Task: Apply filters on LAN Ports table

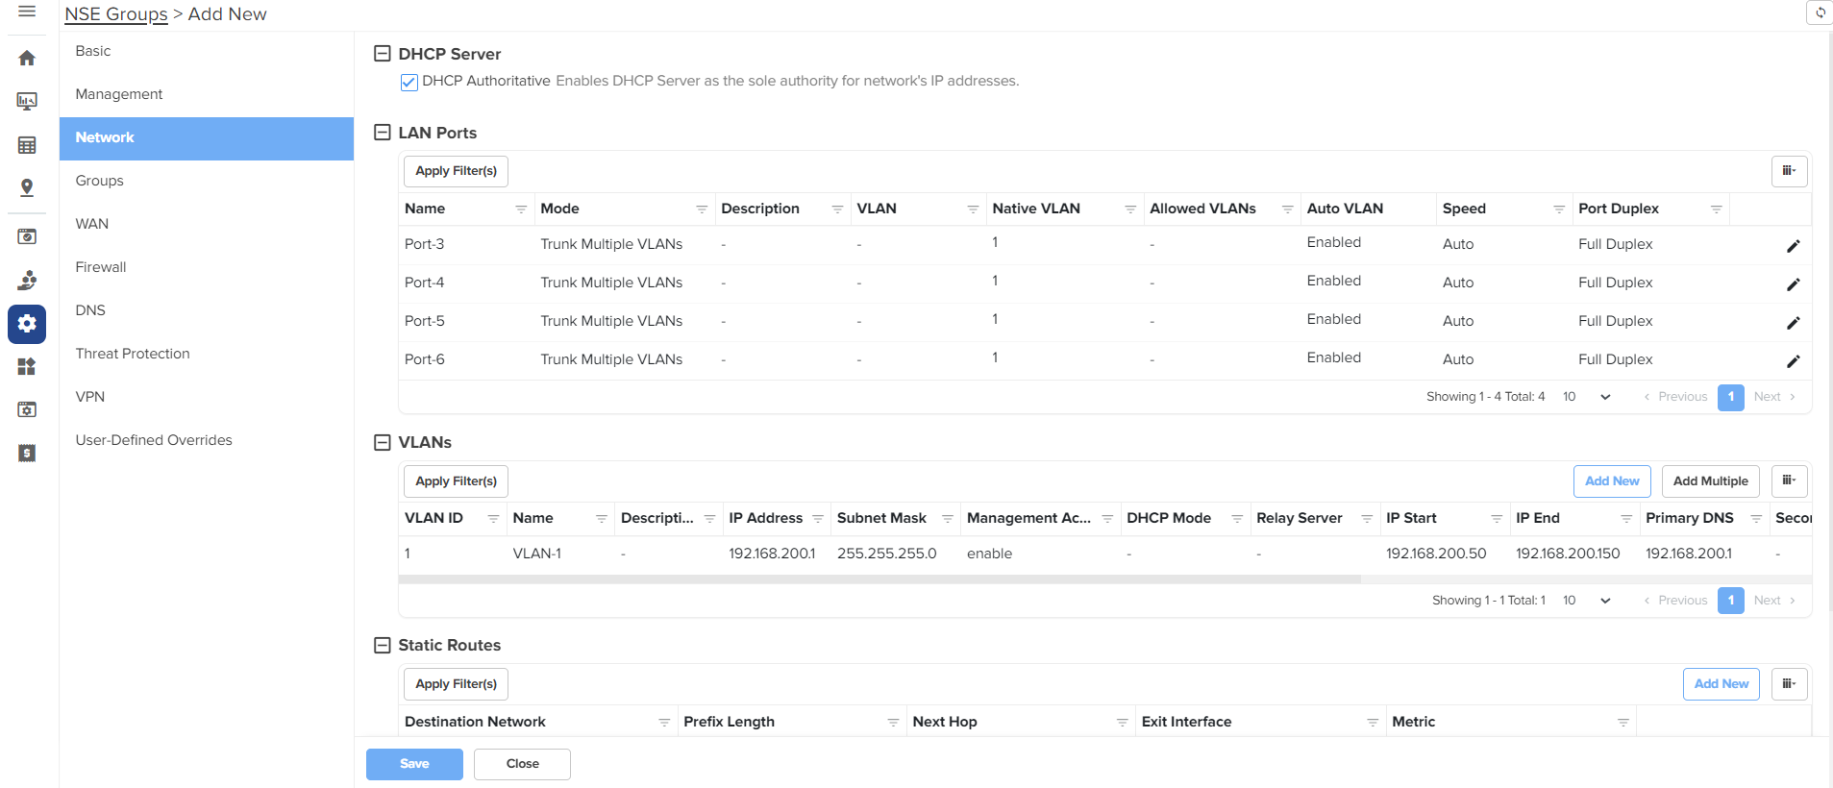Action: tap(456, 171)
